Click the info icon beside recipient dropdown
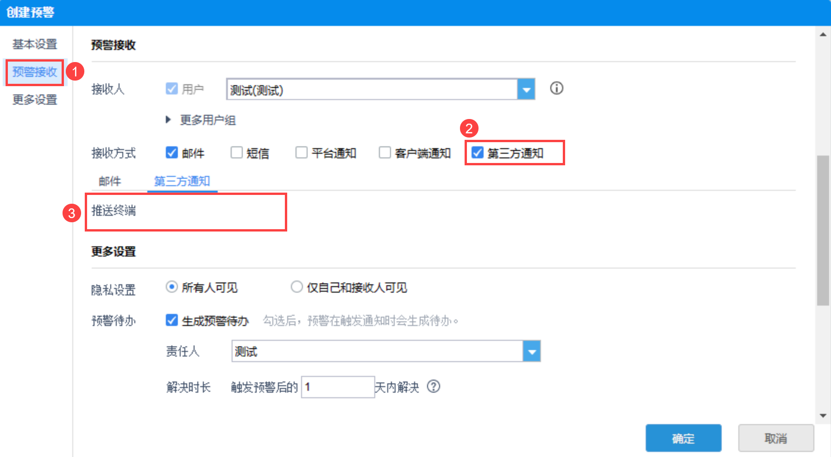The height and width of the screenshot is (457, 831). (x=557, y=88)
